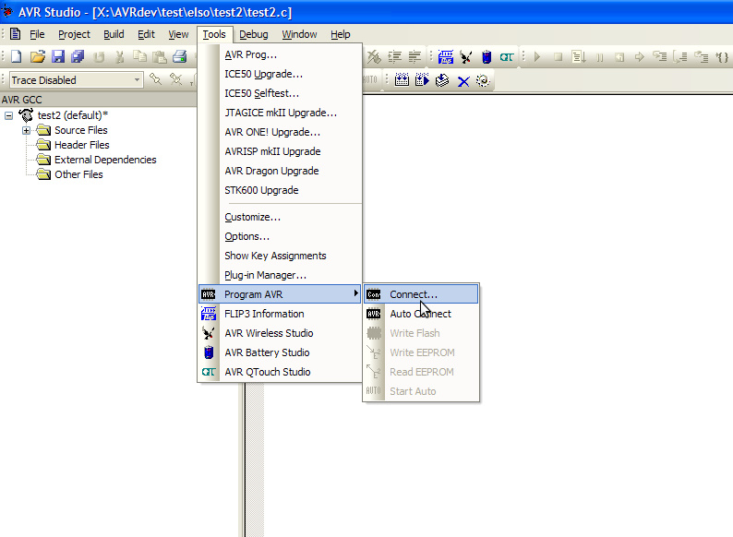
Task: Open Customize... from Tools menu
Action: [x=280, y=218]
